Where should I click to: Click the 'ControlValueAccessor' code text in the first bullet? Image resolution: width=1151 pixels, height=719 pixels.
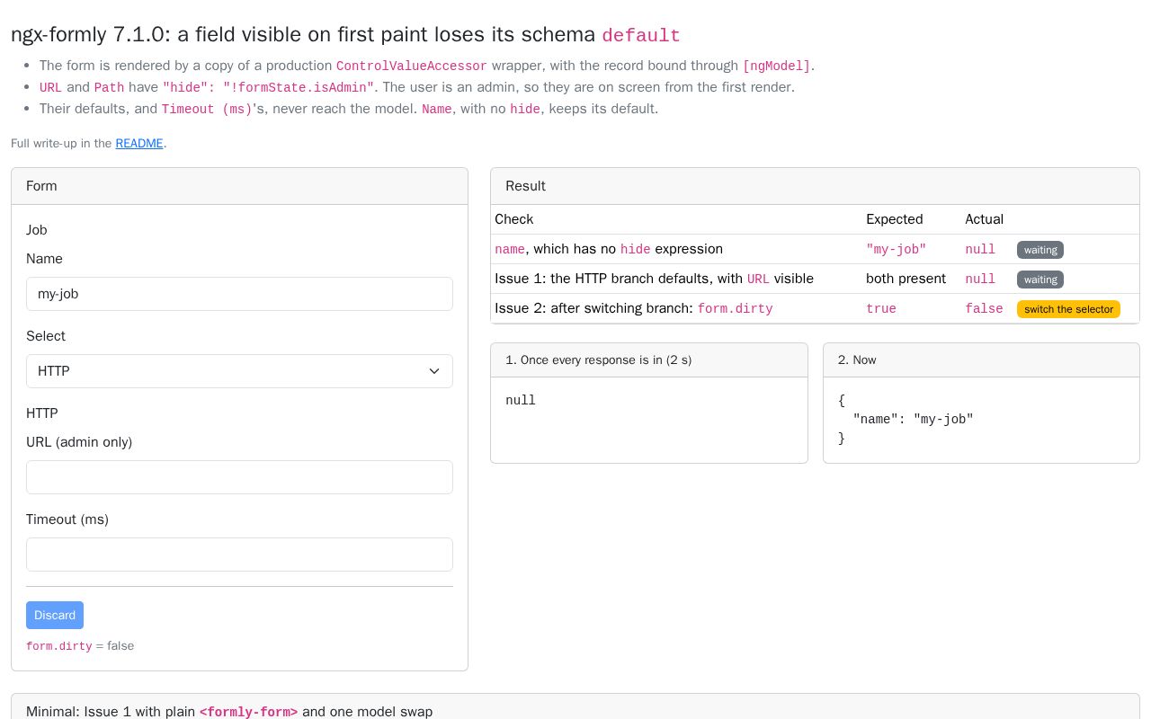(x=412, y=67)
